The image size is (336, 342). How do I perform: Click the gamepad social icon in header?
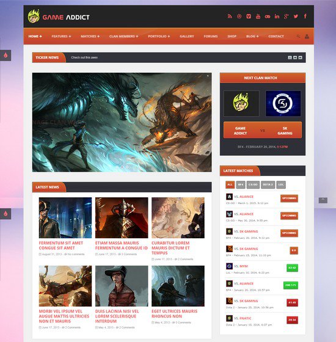tap(268, 16)
